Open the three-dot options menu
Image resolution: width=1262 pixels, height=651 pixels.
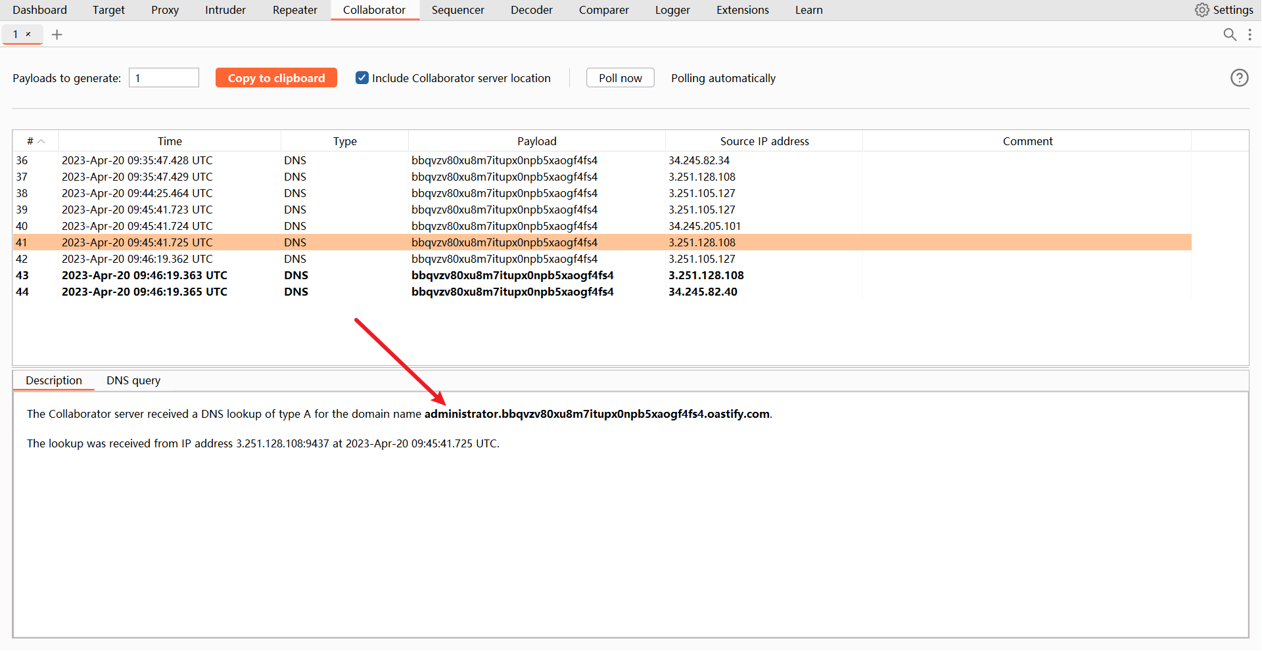coord(1250,35)
